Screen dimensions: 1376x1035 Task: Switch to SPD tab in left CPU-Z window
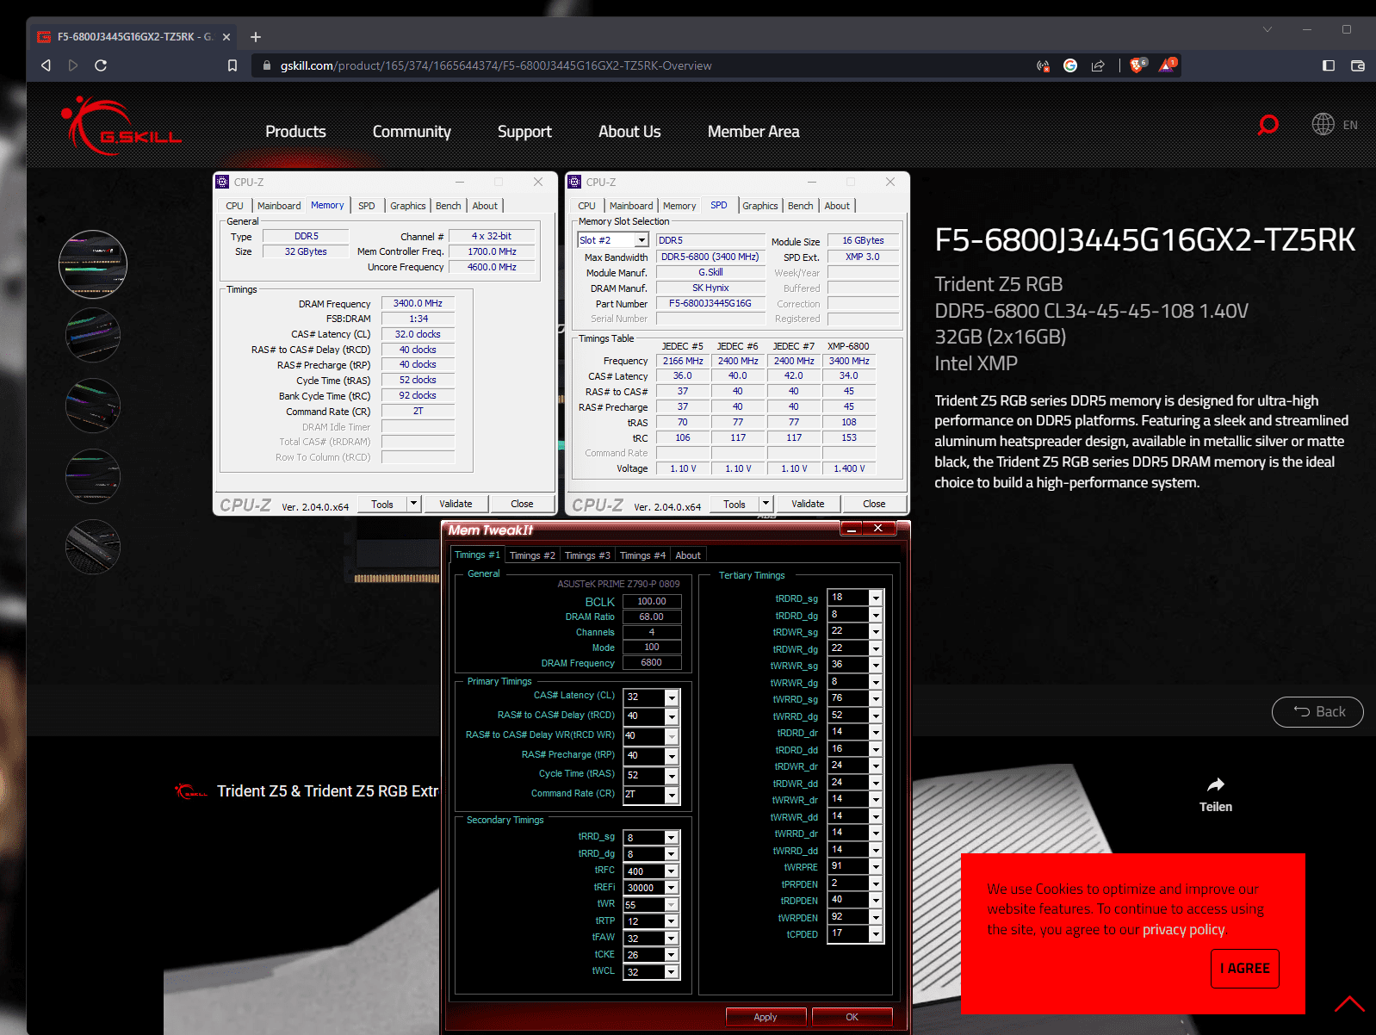(x=366, y=206)
